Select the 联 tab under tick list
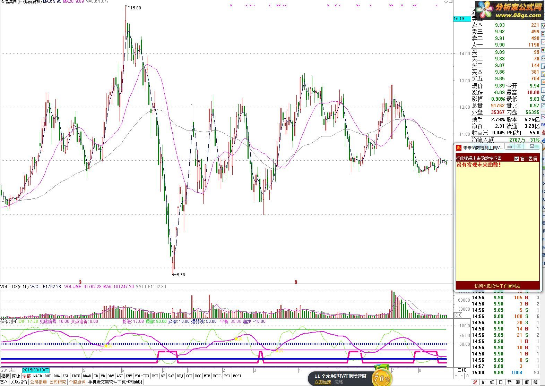545x386 pixels. coord(518,382)
